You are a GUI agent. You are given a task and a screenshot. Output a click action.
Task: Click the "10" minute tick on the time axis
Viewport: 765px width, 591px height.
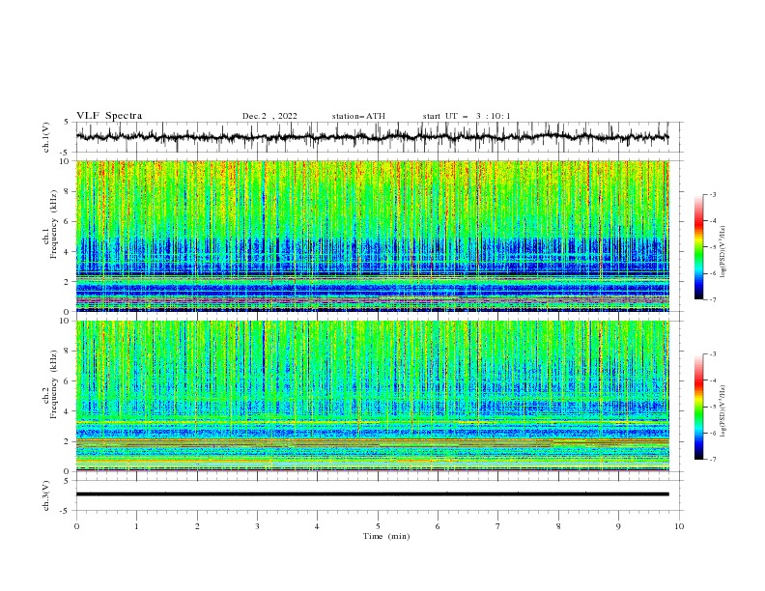[x=679, y=526]
